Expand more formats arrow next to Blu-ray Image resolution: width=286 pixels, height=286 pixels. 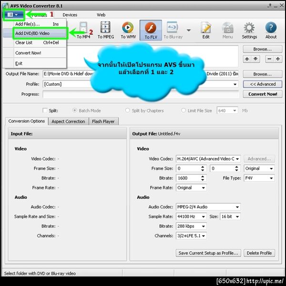[x=189, y=30]
